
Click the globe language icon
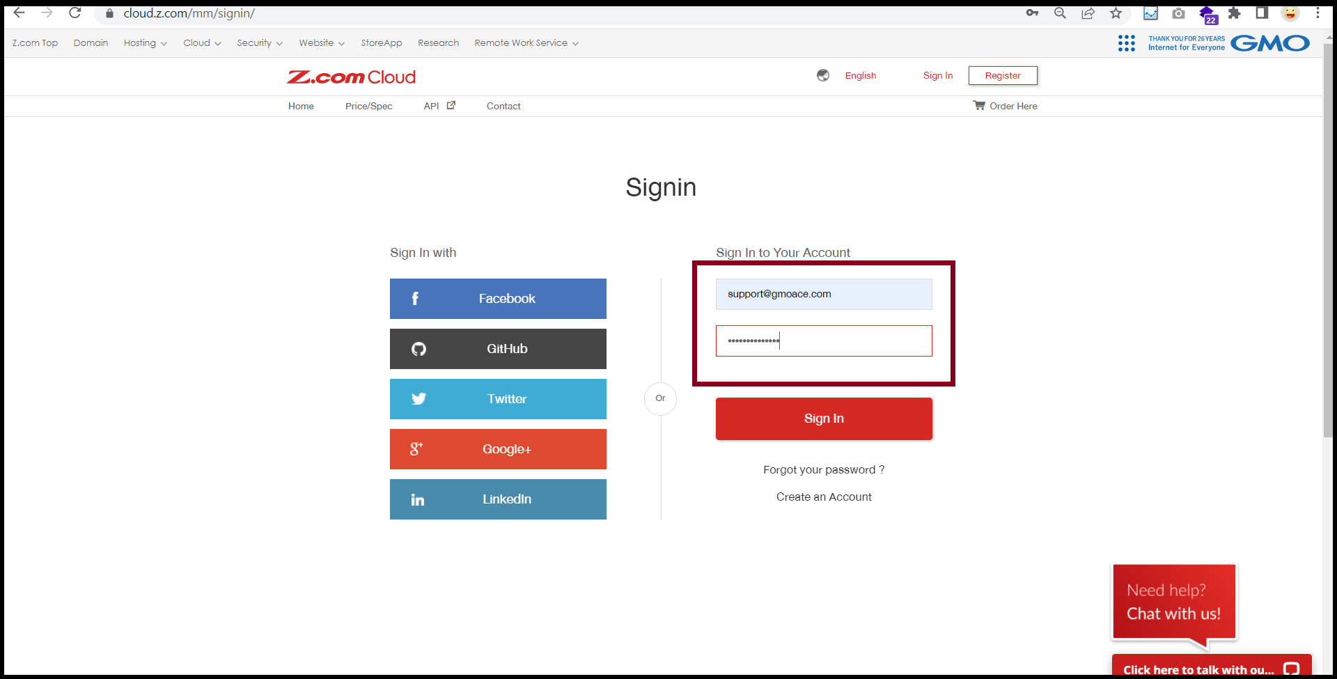(823, 75)
